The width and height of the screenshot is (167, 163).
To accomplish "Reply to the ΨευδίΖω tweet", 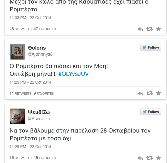I will [x=140, y=158].
